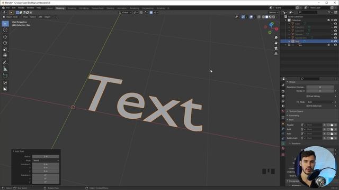The image size is (339, 190).
Task: Toggle viewport overlays button
Action: coord(251,17)
